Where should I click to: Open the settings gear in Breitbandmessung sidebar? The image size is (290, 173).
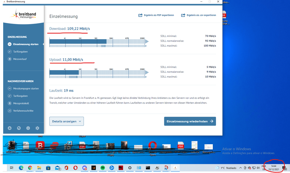37,128
